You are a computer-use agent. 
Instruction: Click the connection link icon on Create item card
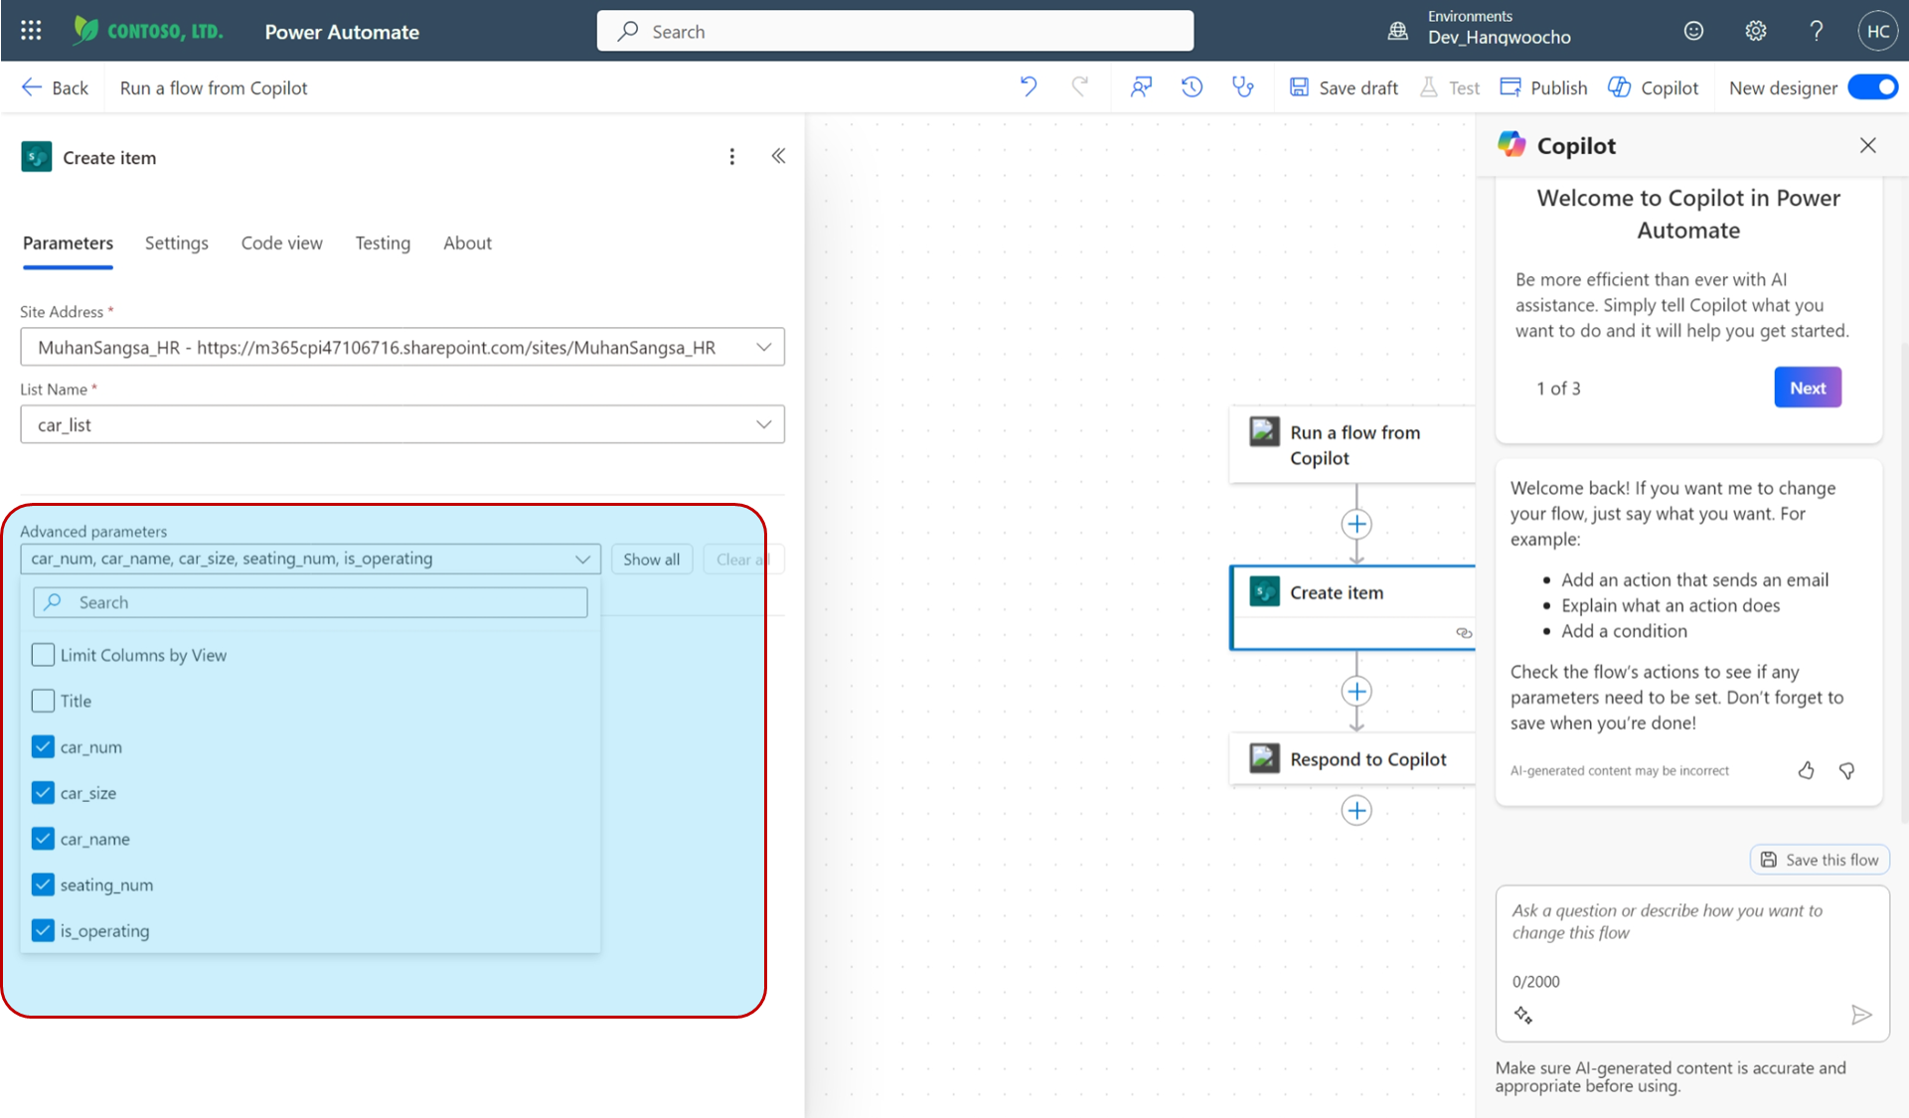pos(1463,632)
